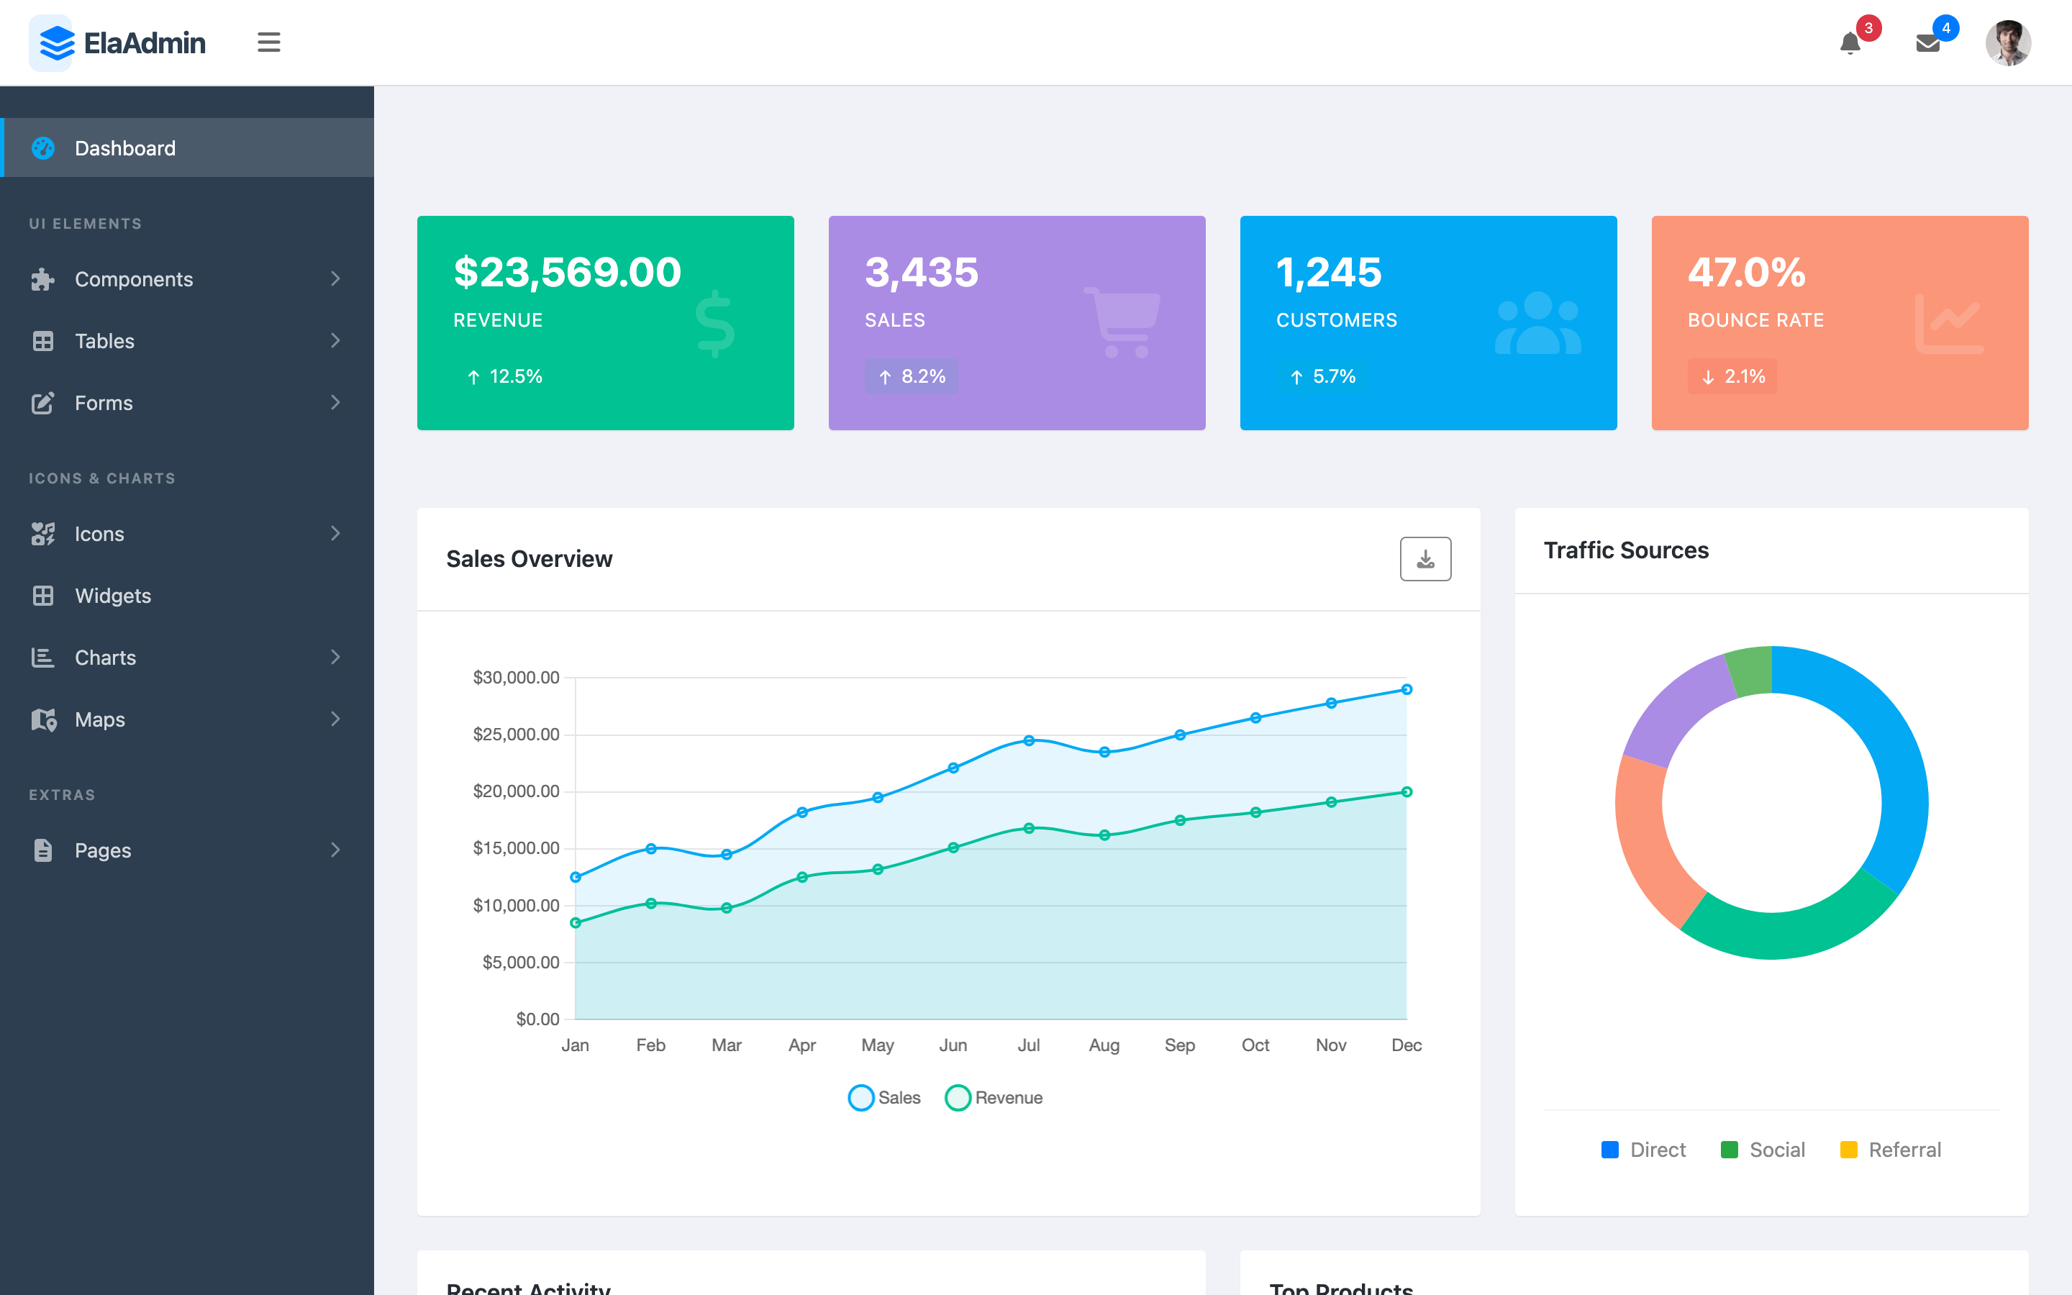Image resolution: width=2072 pixels, height=1295 pixels.
Task: Toggle Direct traffic in donut legend
Action: click(x=1643, y=1150)
